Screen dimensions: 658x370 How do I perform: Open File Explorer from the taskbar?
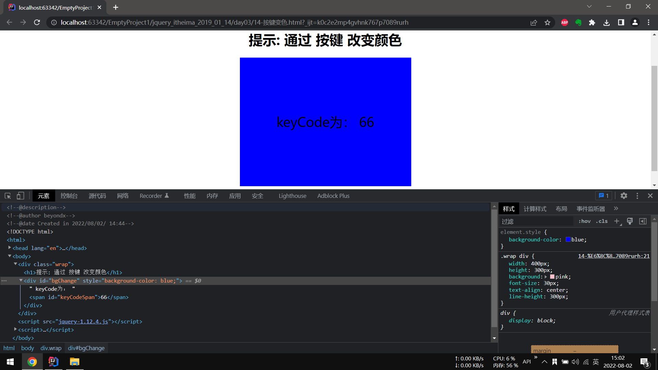pyautogui.click(x=75, y=362)
